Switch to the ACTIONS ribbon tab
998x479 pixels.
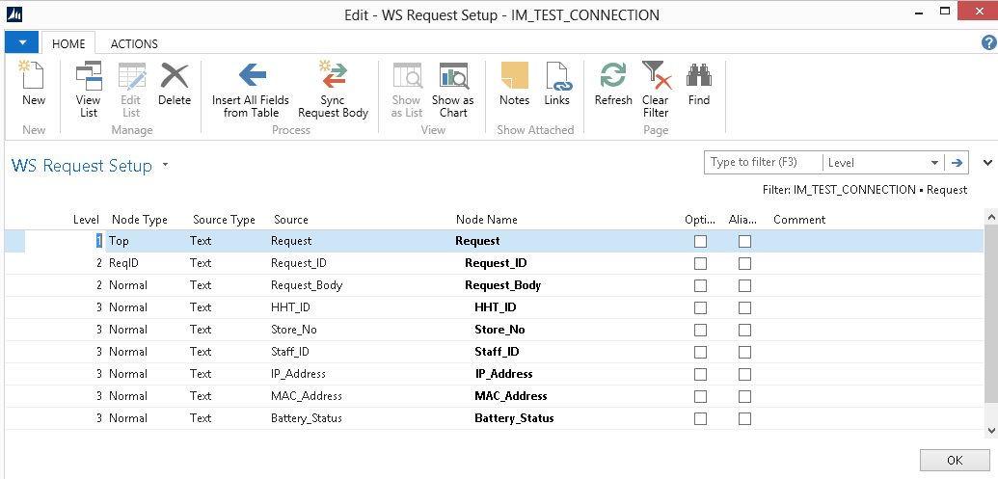click(x=134, y=43)
